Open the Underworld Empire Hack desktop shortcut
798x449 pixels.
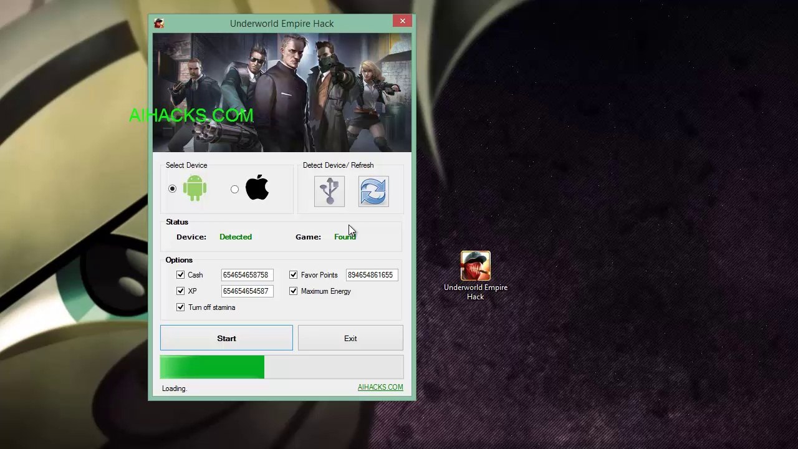(476, 276)
